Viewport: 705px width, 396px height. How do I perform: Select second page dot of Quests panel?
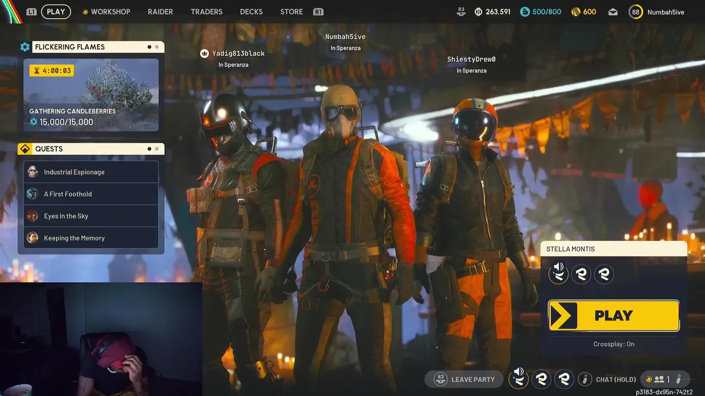pos(157,148)
